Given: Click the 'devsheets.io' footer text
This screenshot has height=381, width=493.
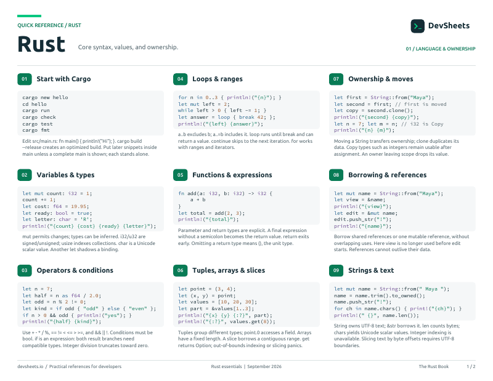Looking at the screenshot, I should click(30, 367).
